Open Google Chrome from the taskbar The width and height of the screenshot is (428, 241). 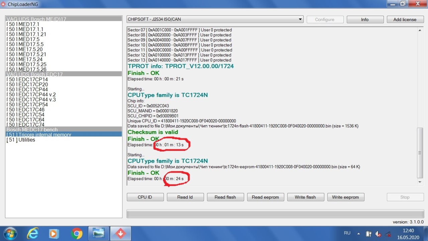coord(77,233)
